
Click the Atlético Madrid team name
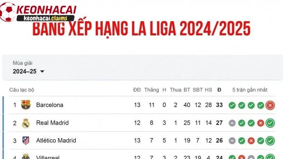tap(56, 141)
